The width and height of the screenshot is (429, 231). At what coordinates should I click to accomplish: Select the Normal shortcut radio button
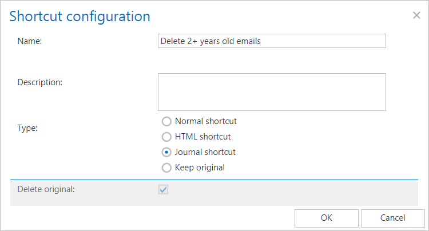(166, 121)
